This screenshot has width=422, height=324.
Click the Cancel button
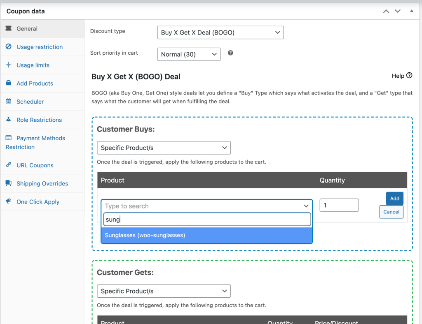[x=392, y=212]
